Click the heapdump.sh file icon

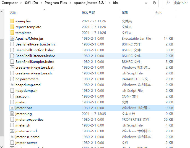click(x=12, y=91)
